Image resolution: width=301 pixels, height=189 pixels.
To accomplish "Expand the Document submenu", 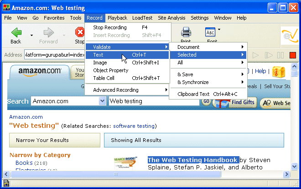I will coord(208,47).
